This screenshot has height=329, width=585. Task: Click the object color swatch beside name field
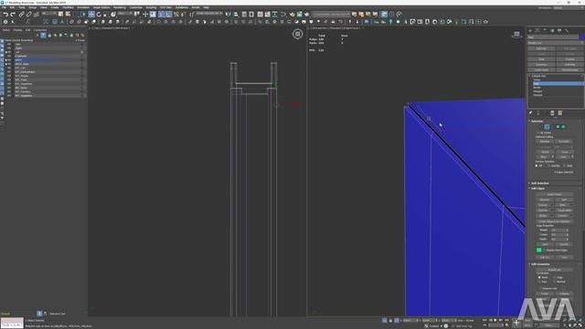pyautogui.click(x=581, y=37)
